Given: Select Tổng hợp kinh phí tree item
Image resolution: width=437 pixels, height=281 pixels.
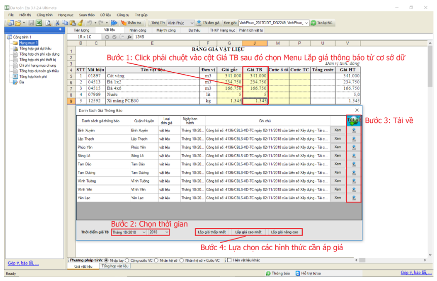Looking at the screenshot, I should tap(33, 76).
